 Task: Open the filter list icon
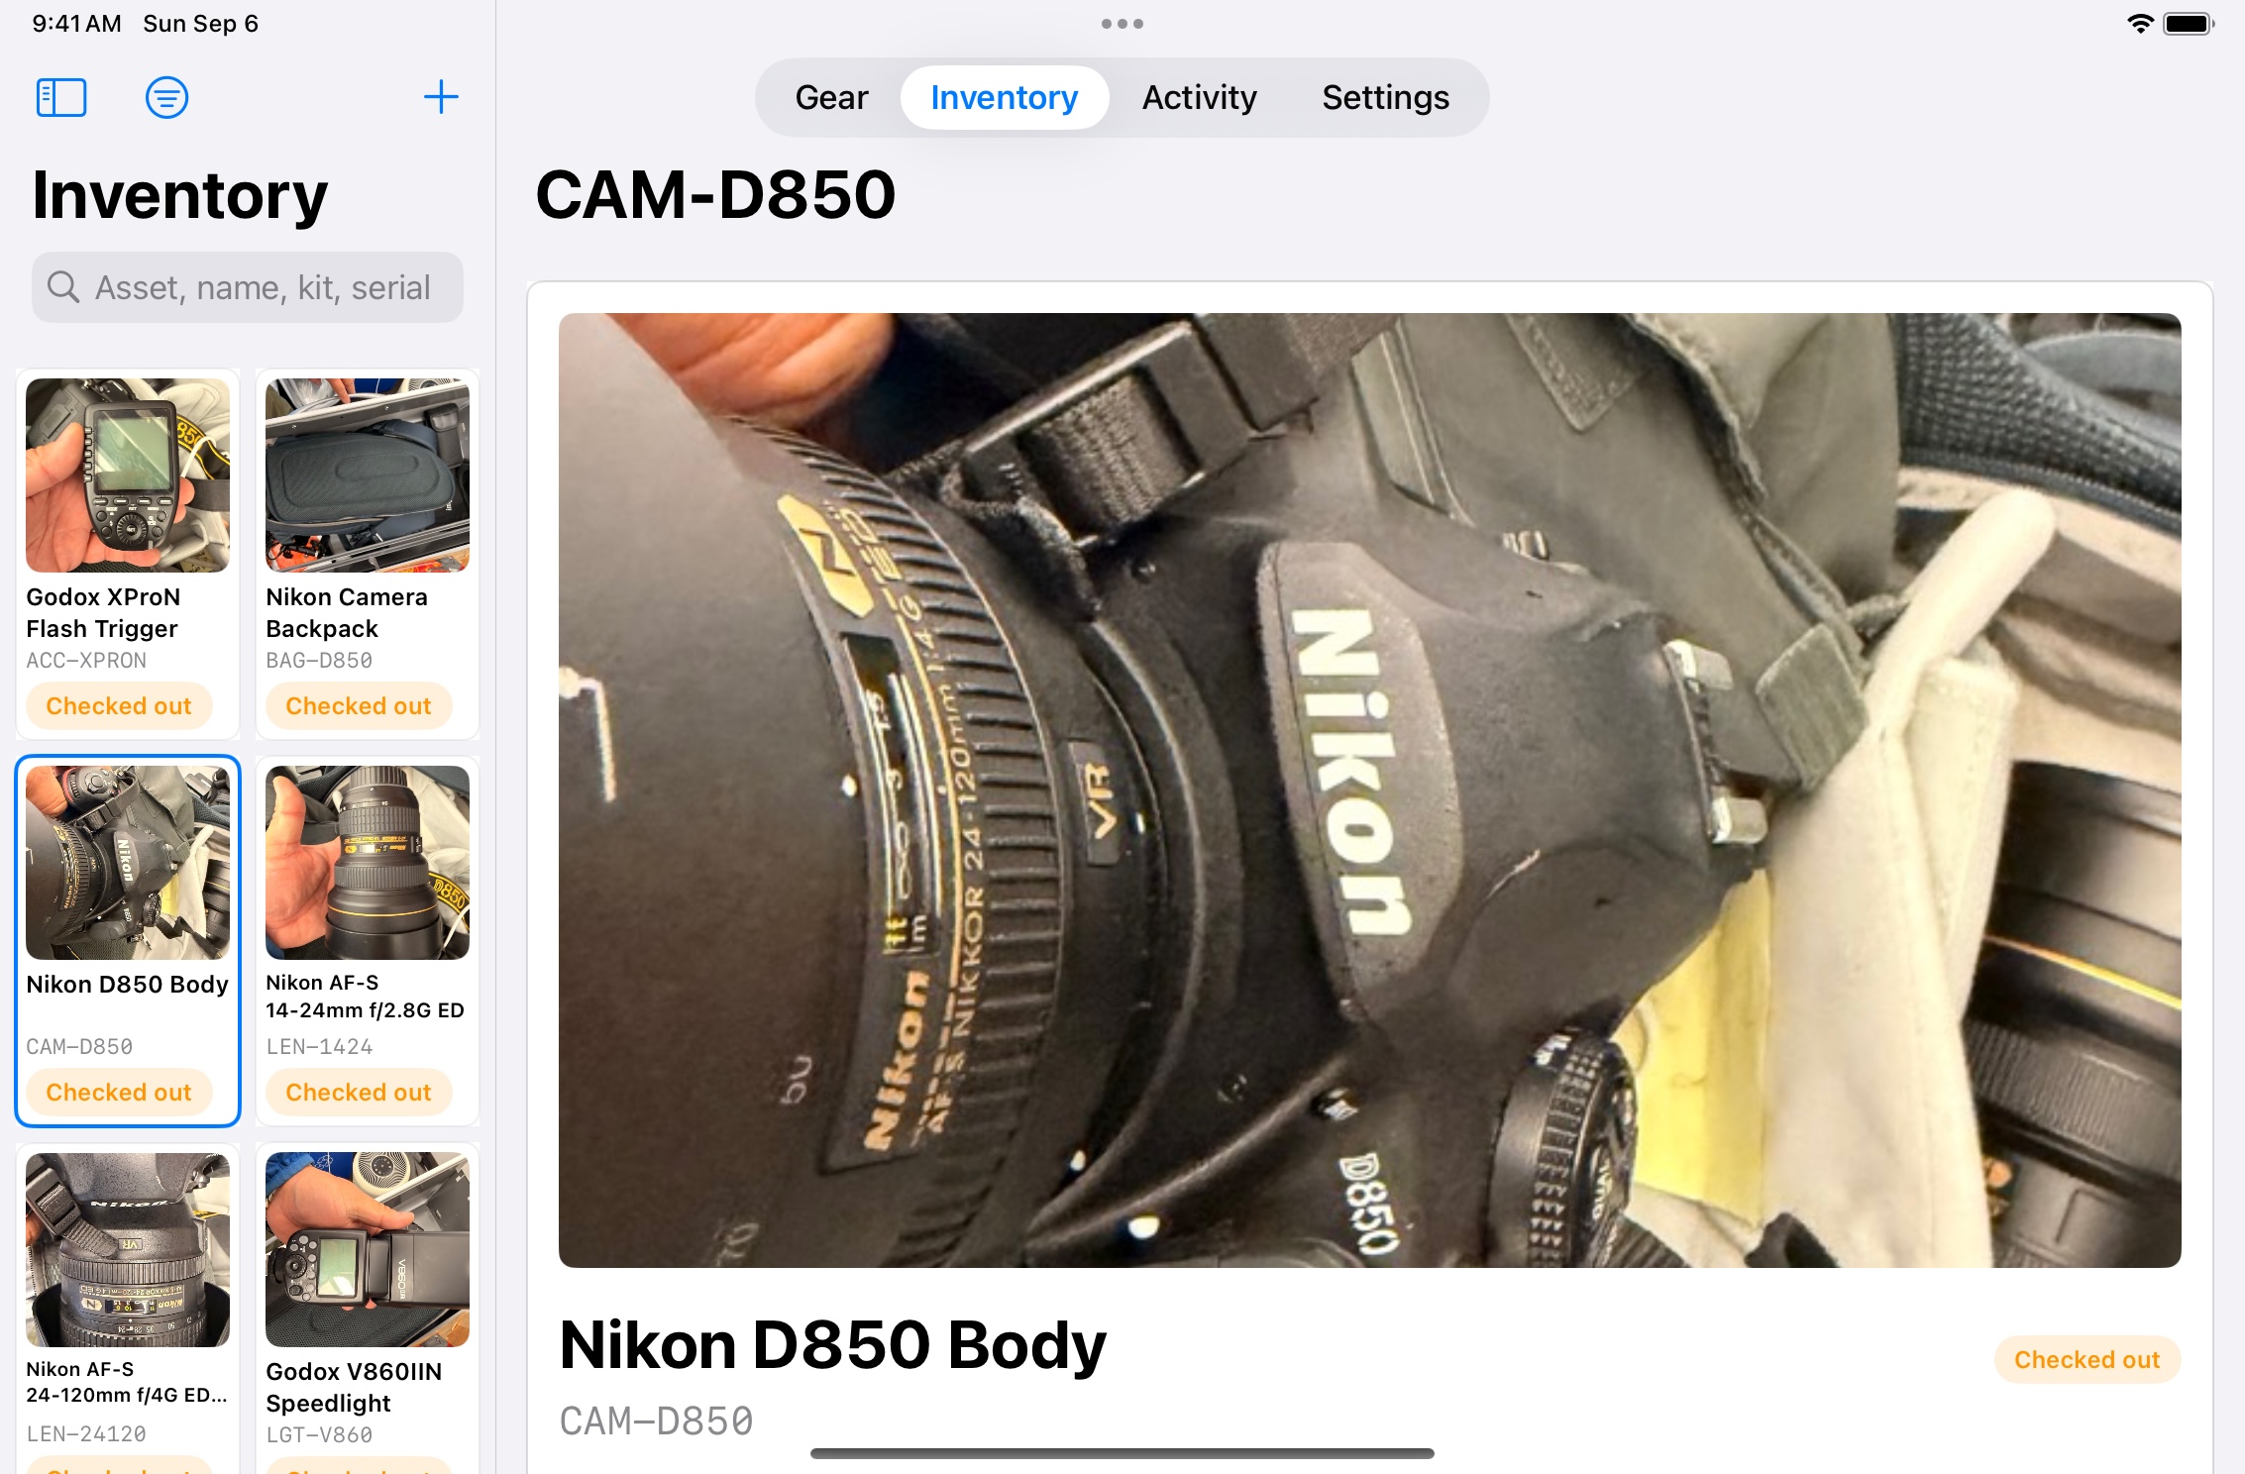[166, 97]
